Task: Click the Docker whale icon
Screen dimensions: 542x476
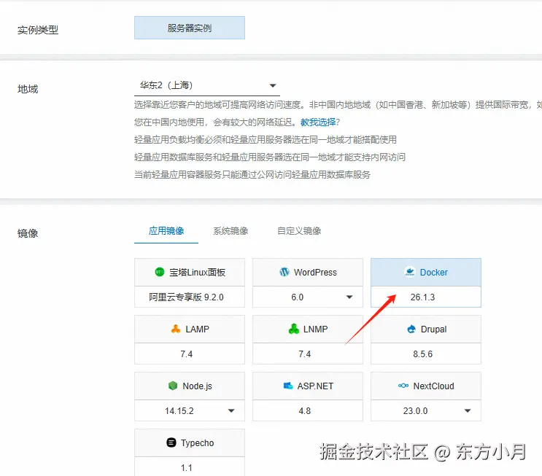Action: click(x=410, y=272)
